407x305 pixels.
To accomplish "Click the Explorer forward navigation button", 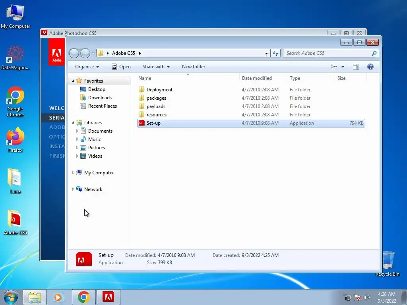I will [85, 53].
